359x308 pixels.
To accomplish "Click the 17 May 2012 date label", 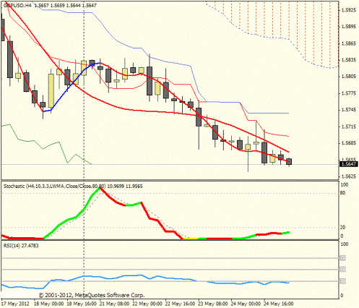I will [x=15, y=304].
